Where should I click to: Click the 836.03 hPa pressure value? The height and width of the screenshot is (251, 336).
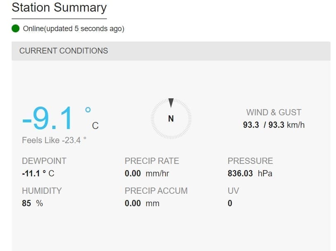250,173
